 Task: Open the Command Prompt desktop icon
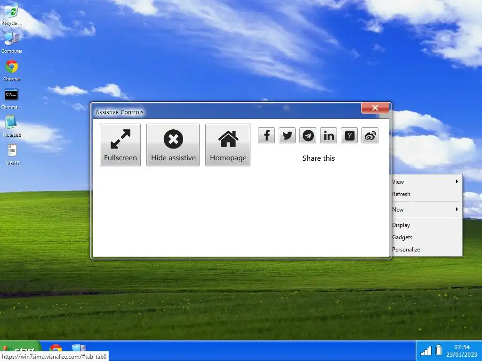[x=11, y=99]
